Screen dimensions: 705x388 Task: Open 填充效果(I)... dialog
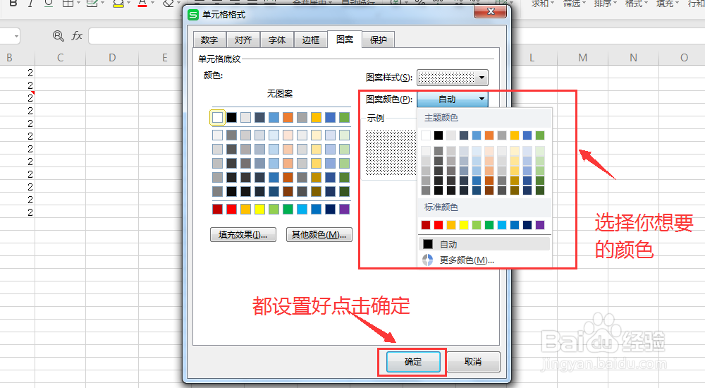(243, 234)
